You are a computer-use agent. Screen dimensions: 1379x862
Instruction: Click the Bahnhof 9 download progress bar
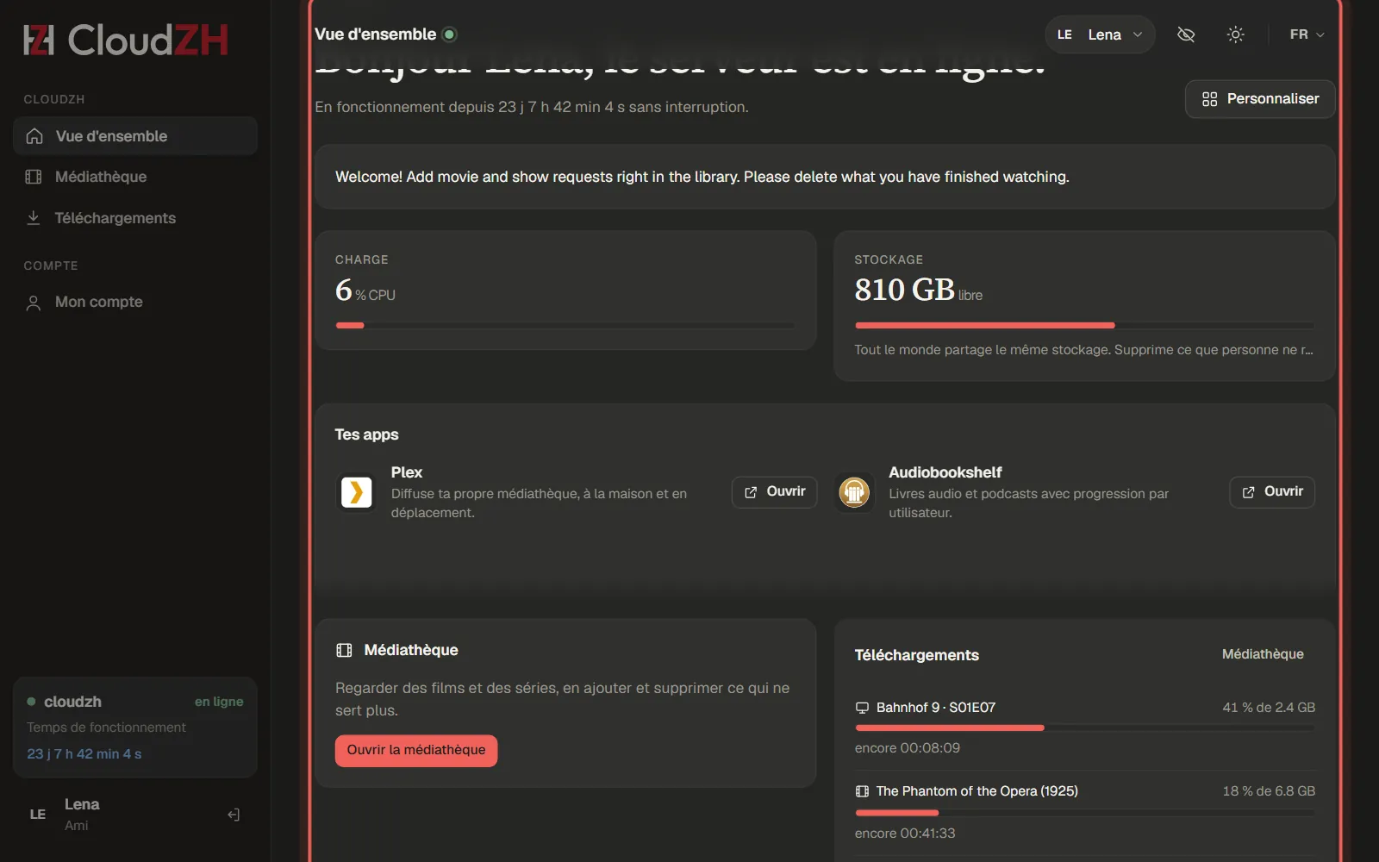tap(1084, 728)
